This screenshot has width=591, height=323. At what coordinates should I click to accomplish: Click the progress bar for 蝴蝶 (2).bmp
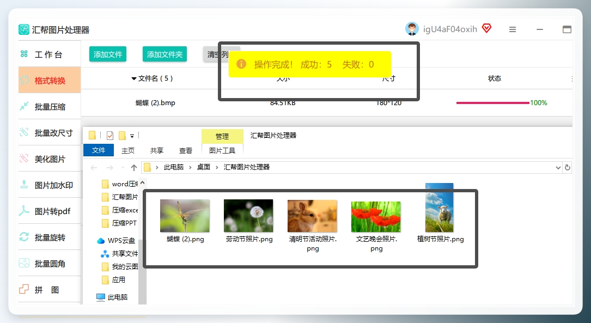pos(492,102)
